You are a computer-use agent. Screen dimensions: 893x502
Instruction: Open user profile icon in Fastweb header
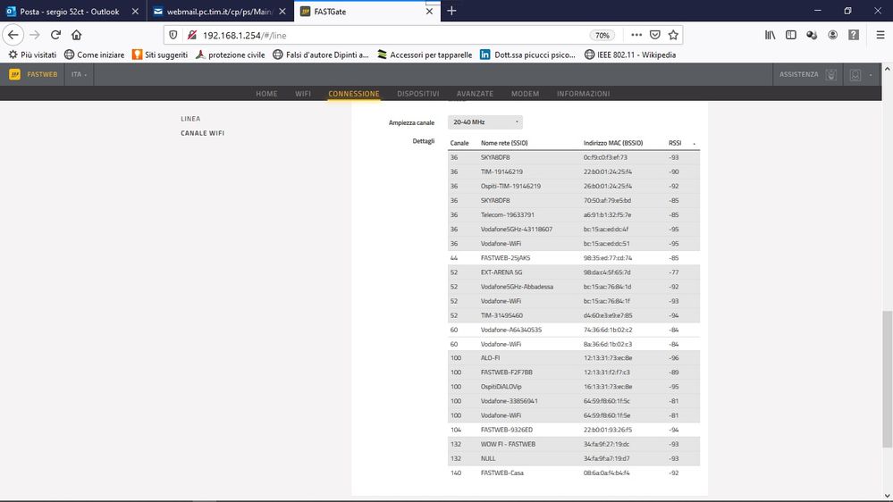pos(855,75)
